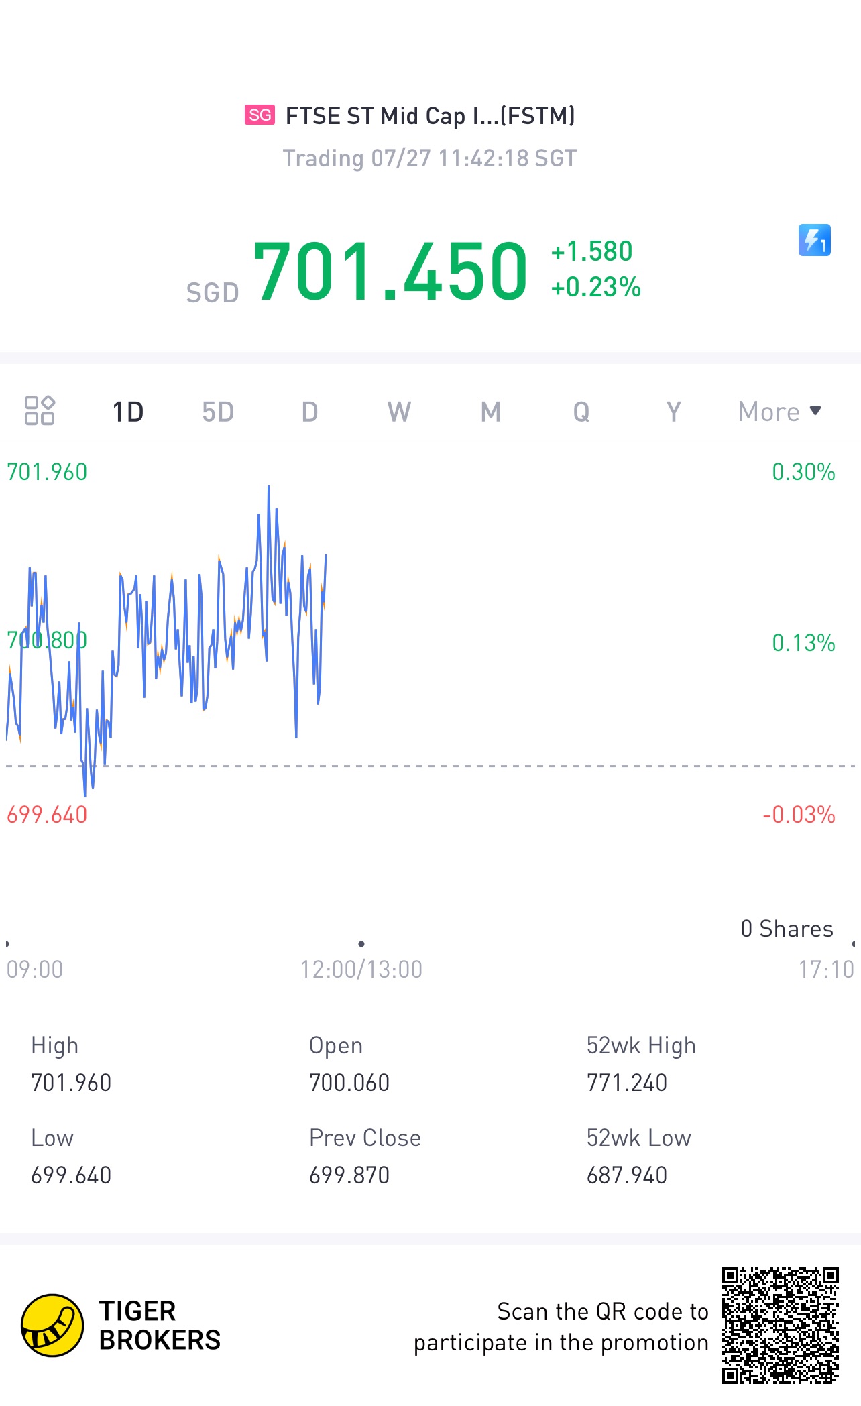Tap the FTSE ST Mid Cap index title
861x1406 pixels.
point(430,116)
